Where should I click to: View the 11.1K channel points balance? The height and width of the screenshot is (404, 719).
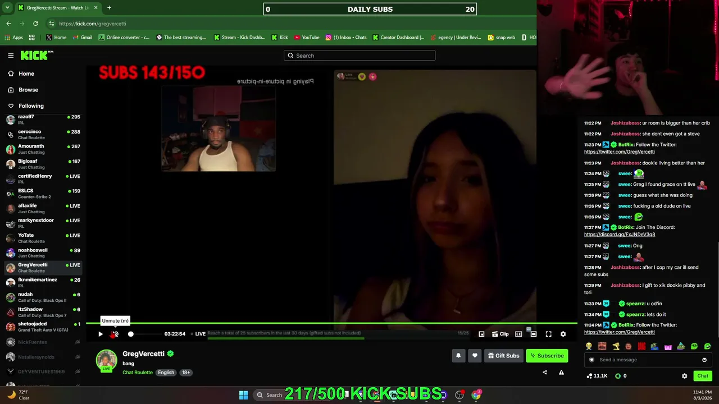click(x=597, y=376)
